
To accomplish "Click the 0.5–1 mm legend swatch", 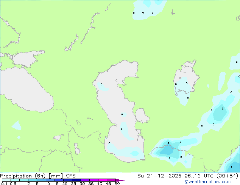I will 15,180.
